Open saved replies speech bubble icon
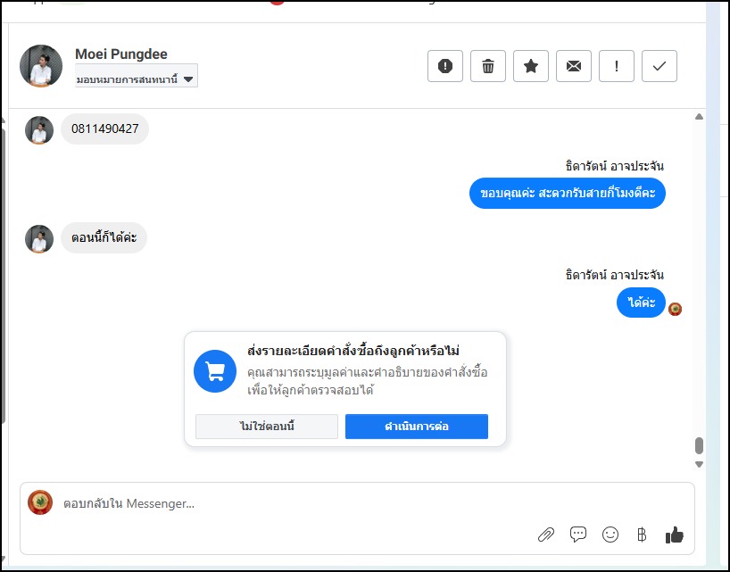 click(578, 535)
